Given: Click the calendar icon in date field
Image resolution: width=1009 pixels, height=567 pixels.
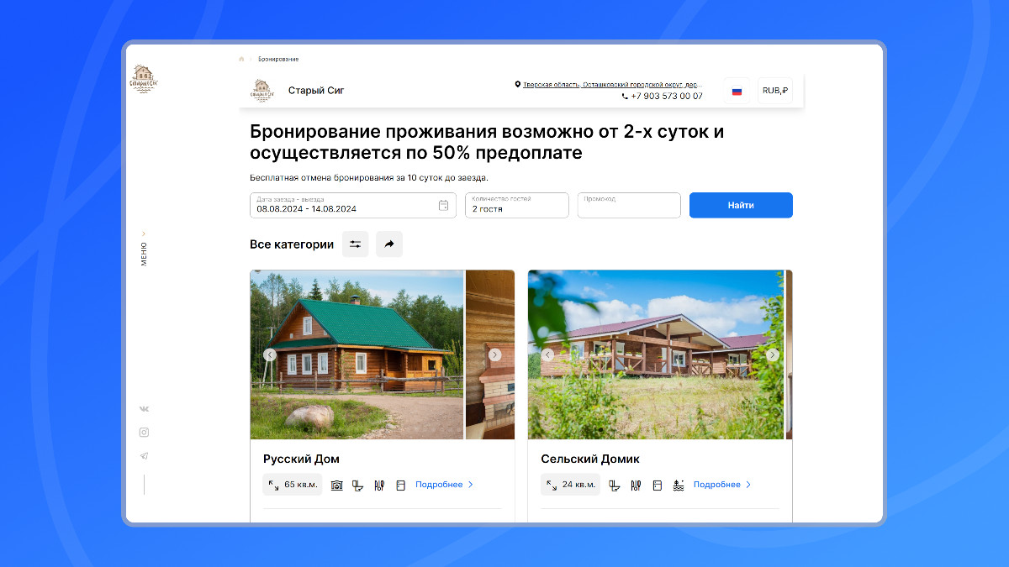Looking at the screenshot, I should tap(444, 206).
